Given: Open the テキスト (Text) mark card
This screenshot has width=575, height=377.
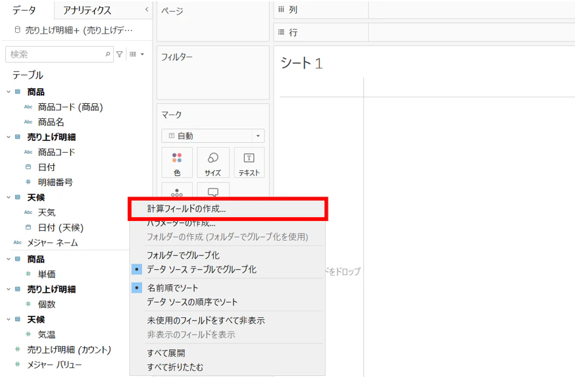Looking at the screenshot, I should point(249,163).
